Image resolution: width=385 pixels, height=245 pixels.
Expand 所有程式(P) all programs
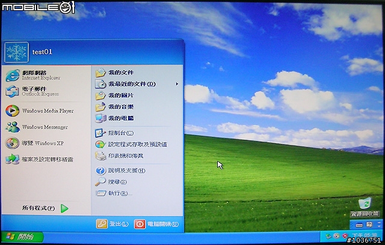[x=45, y=208]
